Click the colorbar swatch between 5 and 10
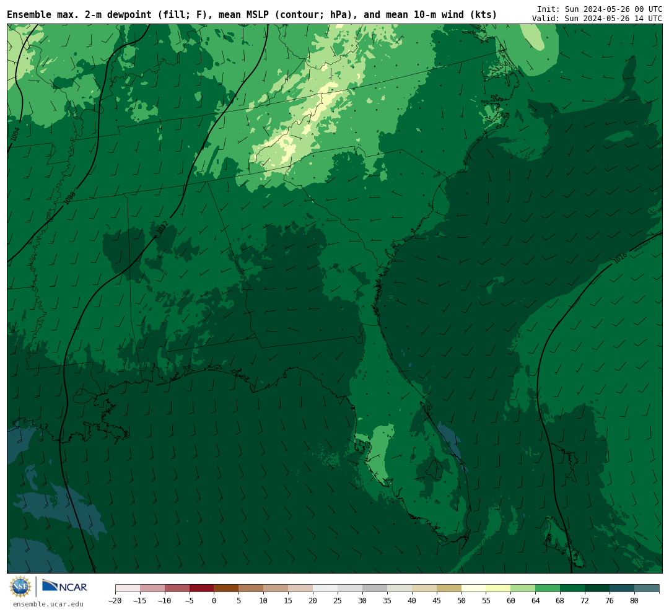The image size is (669, 612). pos(251,588)
